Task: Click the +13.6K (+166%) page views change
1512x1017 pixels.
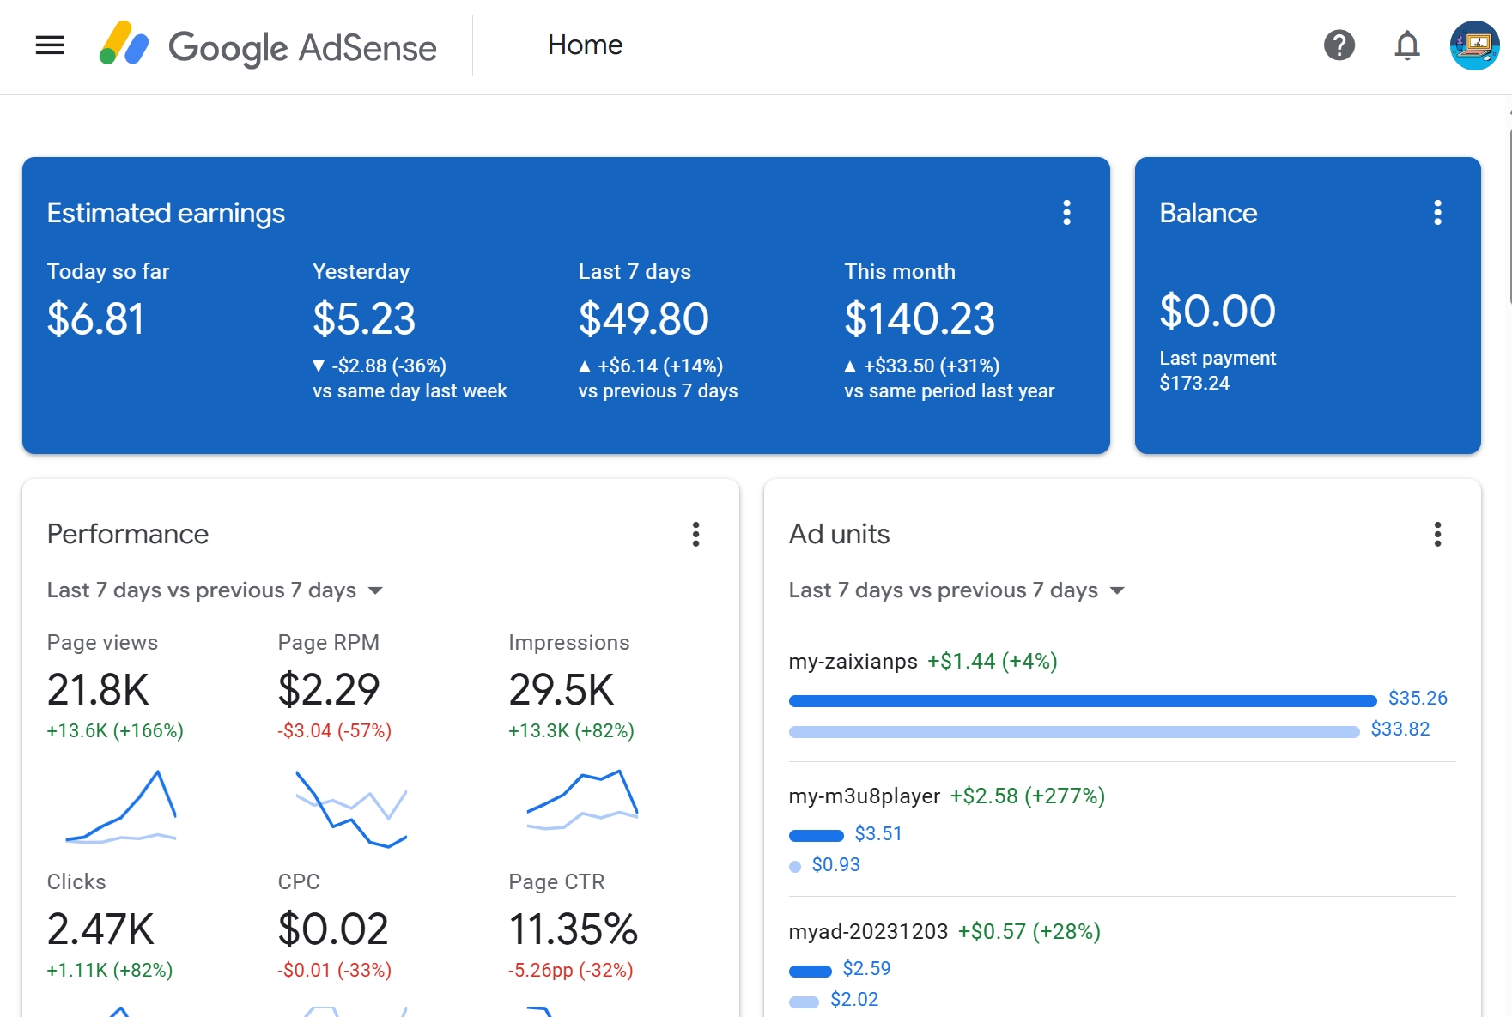Action: 115,730
